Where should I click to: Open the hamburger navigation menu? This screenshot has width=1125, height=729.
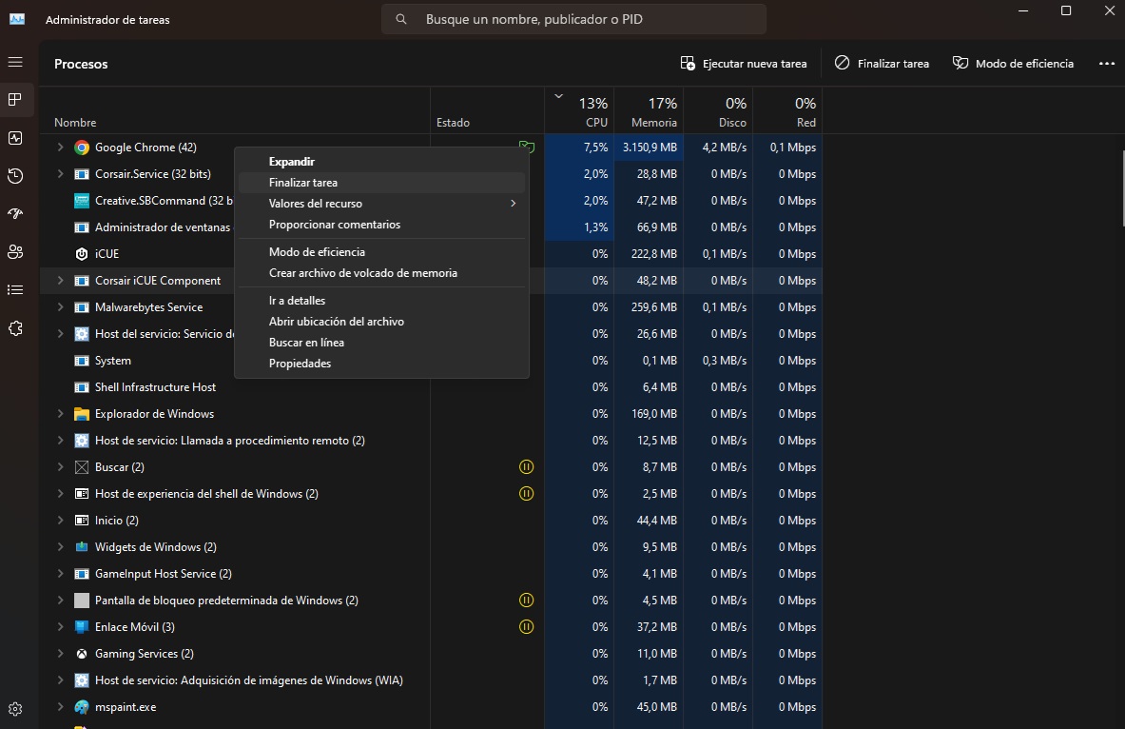[15, 63]
